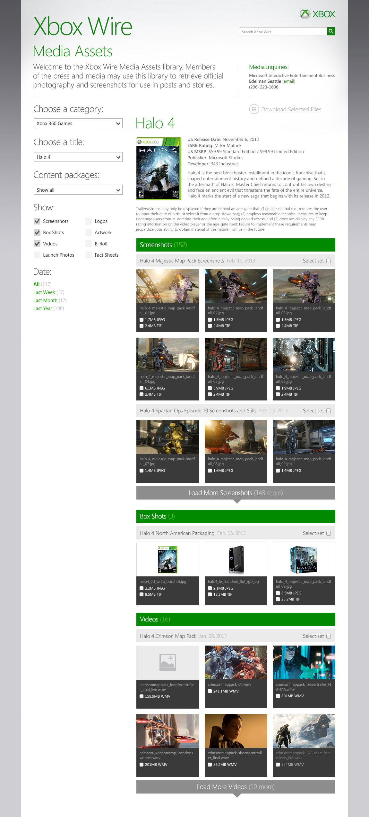This screenshot has width=369, height=817.
Task: Filter by date Last Month
Action: tap(50, 300)
